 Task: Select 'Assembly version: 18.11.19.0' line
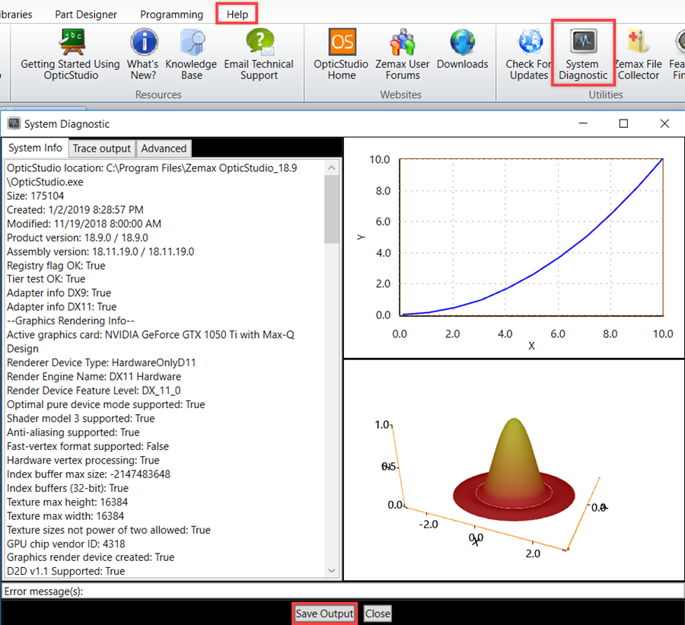point(100,252)
